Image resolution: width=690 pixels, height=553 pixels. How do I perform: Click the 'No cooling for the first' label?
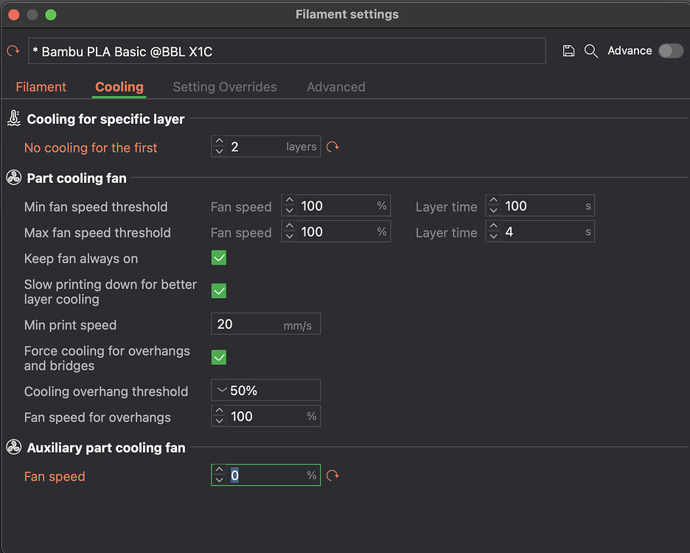coord(91,147)
